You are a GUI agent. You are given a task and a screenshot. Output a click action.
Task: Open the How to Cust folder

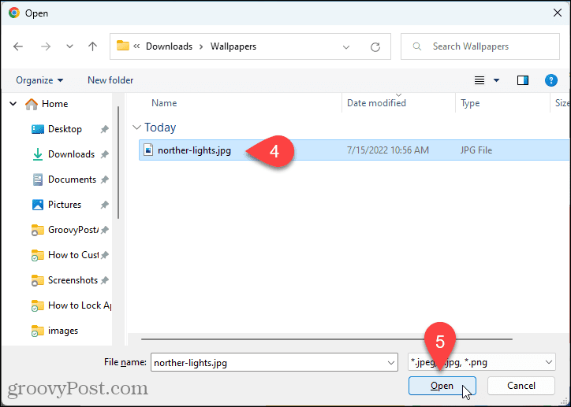coord(65,255)
